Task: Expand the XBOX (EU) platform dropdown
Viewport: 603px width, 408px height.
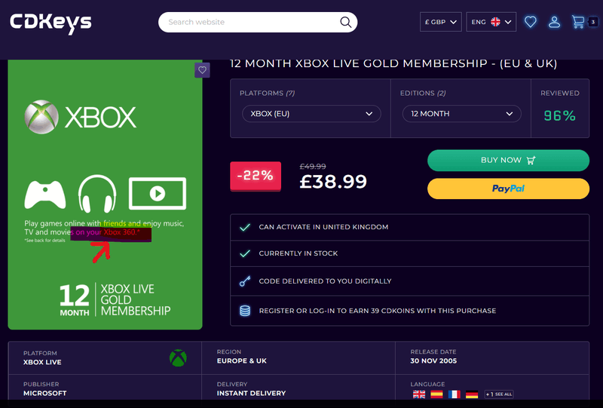Action: click(311, 114)
